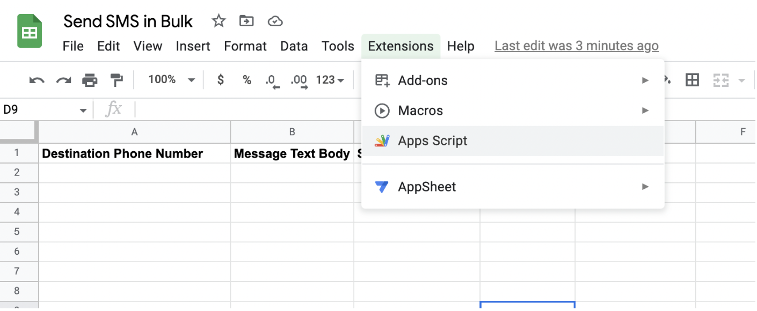757x311 pixels.
Task: Click the Merge cells icon
Action: click(x=720, y=80)
